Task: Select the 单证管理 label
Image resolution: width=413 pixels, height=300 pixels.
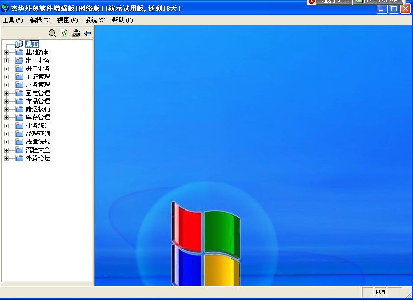Action: click(38, 77)
